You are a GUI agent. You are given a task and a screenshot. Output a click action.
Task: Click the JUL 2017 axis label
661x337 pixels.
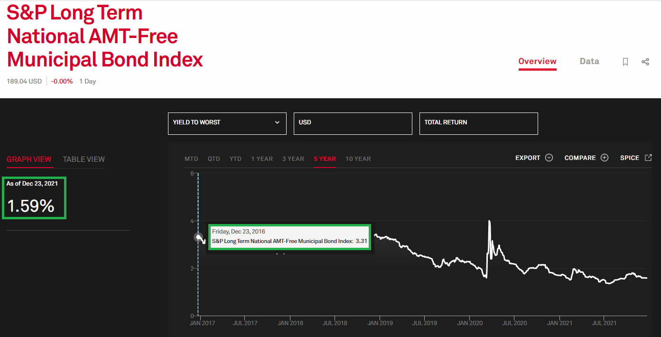pyautogui.click(x=245, y=323)
